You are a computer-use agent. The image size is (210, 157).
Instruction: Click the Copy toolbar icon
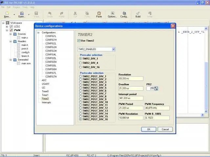point(87,13)
